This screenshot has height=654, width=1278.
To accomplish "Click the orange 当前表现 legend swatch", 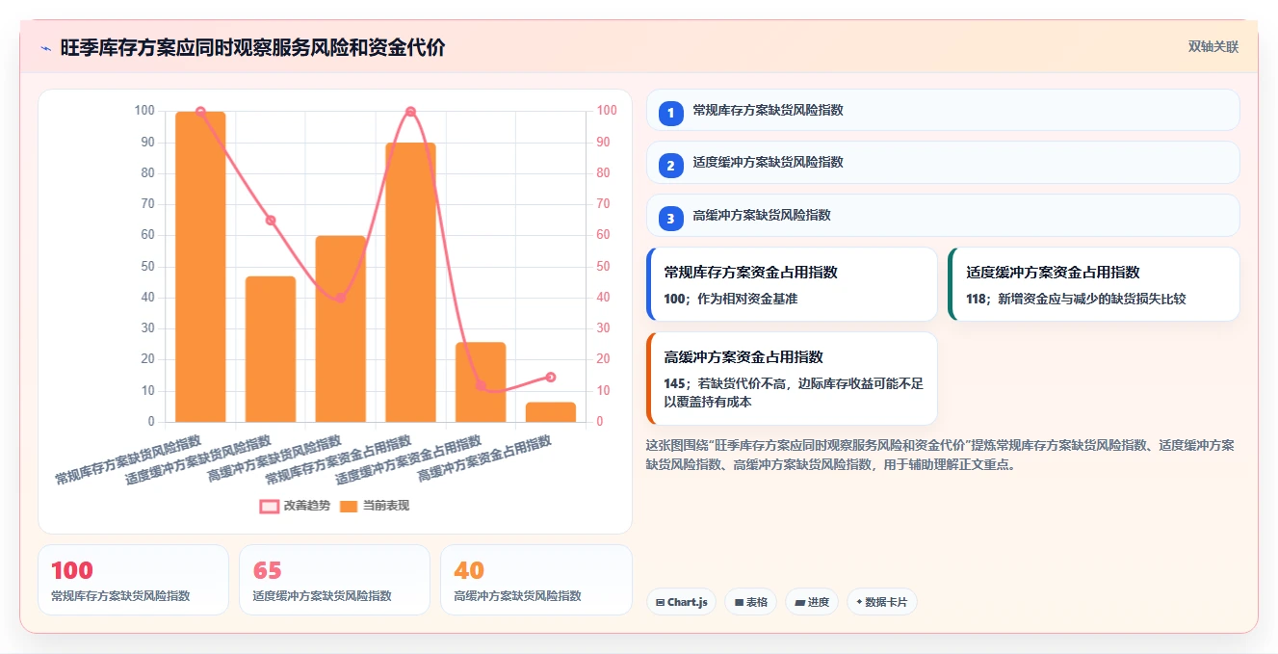I will (349, 506).
